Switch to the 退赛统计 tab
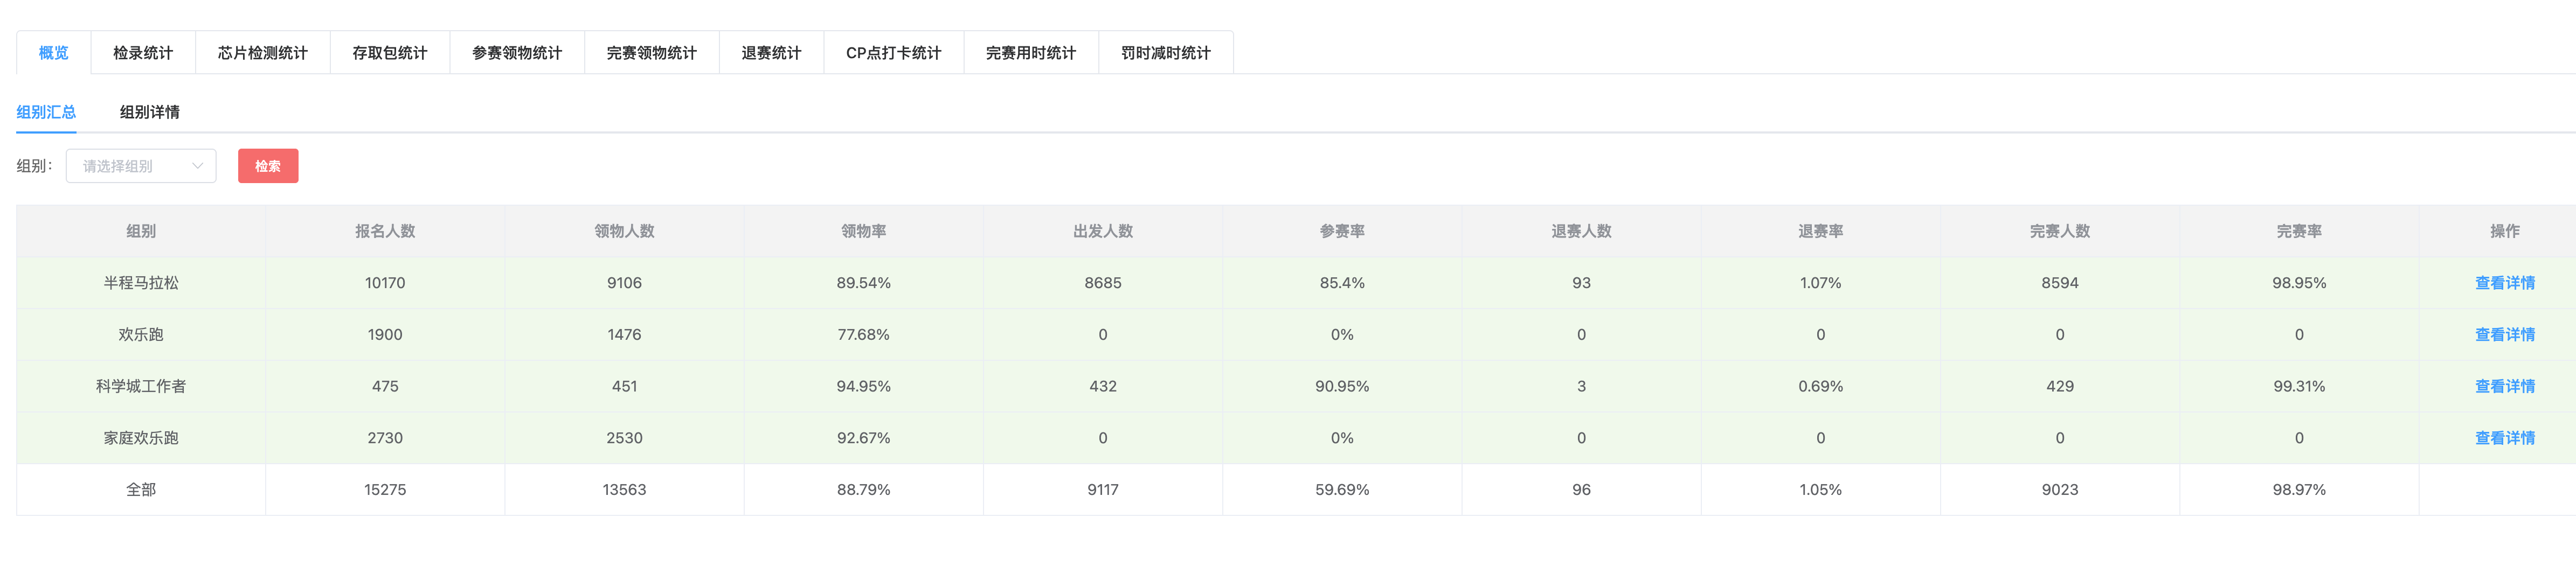Screen dimensions: 2576x587 coord(770,53)
